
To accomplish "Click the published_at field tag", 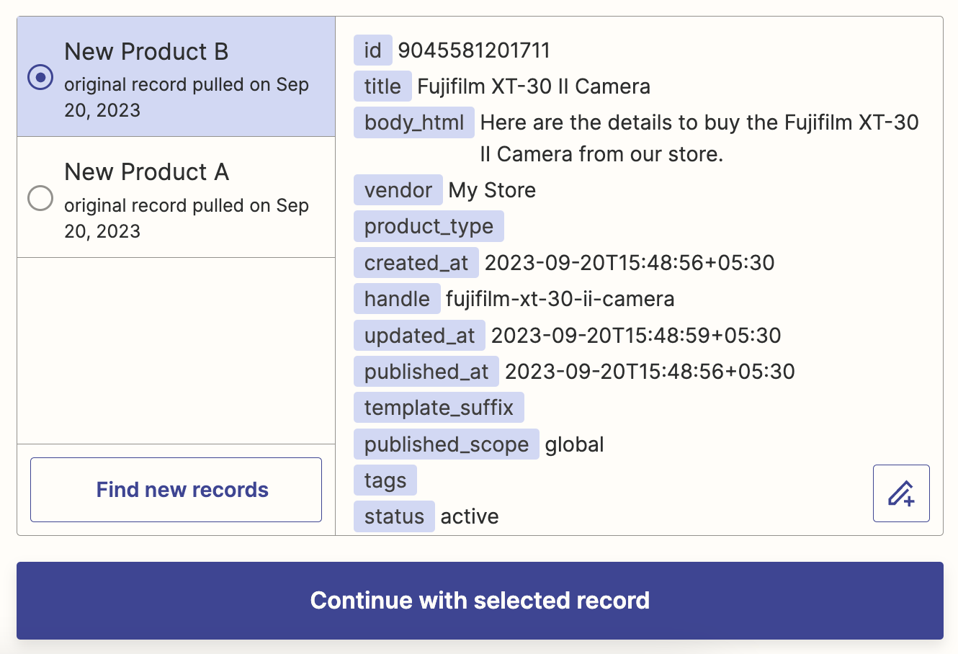I will coord(426,372).
